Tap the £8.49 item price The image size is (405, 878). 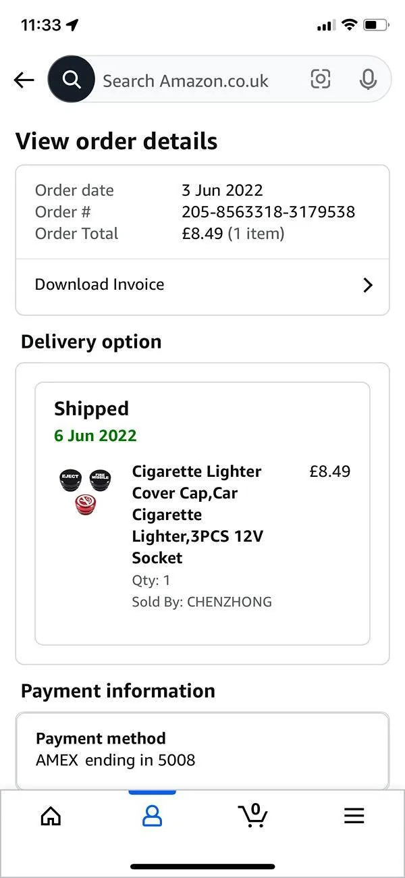pyautogui.click(x=330, y=471)
